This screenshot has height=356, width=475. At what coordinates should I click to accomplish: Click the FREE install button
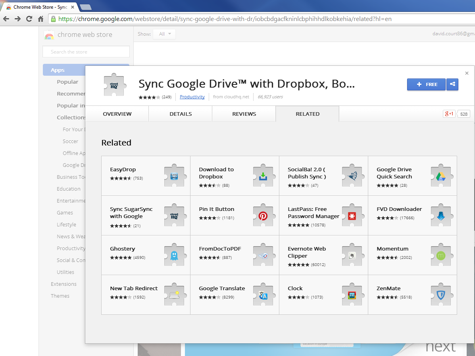[x=426, y=84]
